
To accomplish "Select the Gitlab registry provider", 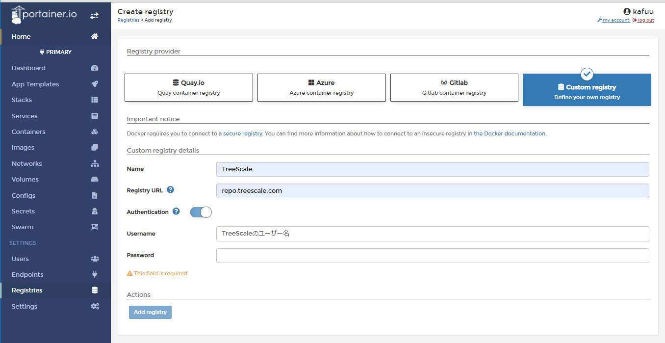I will coord(454,87).
